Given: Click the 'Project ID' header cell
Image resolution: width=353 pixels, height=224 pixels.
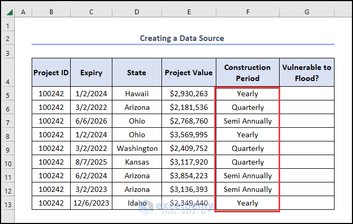Looking at the screenshot, I should [x=51, y=73].
